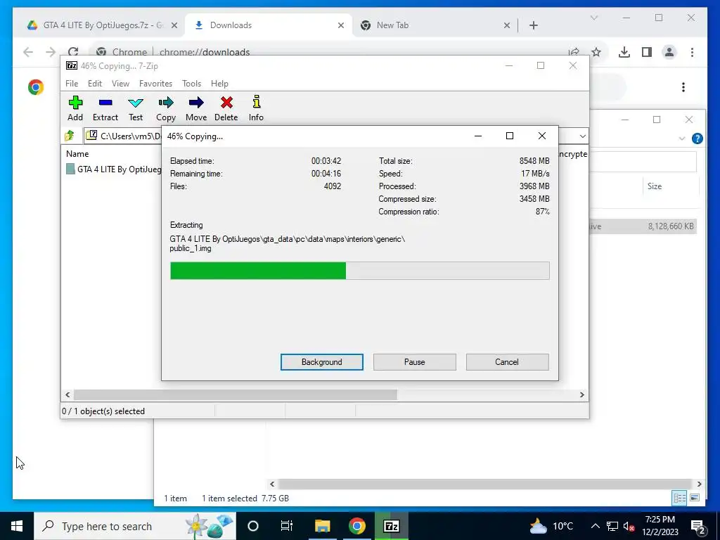Screen dimensions: 720x540
Task: Open a new Chrome tab with plus button
Action: tap(534, 25)
